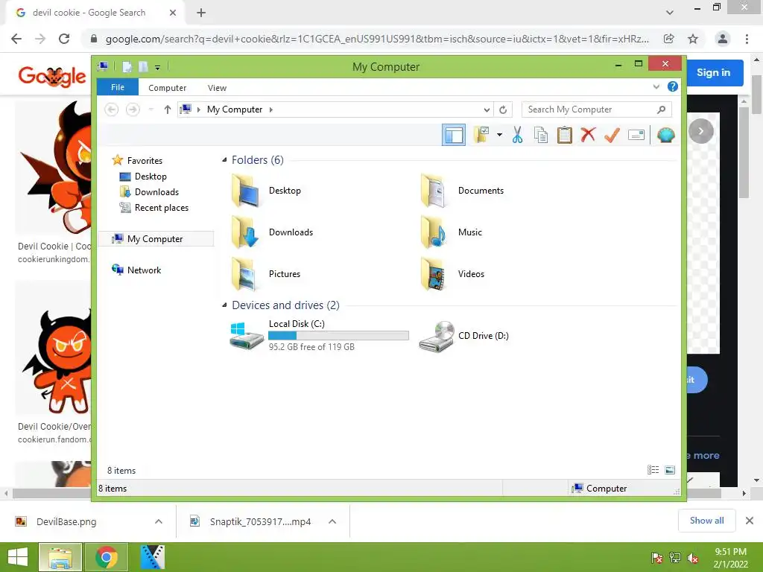This screenshot has width=763, height=572.
Task: Expand the ribbon with the chevron
Action: (656, 86)
